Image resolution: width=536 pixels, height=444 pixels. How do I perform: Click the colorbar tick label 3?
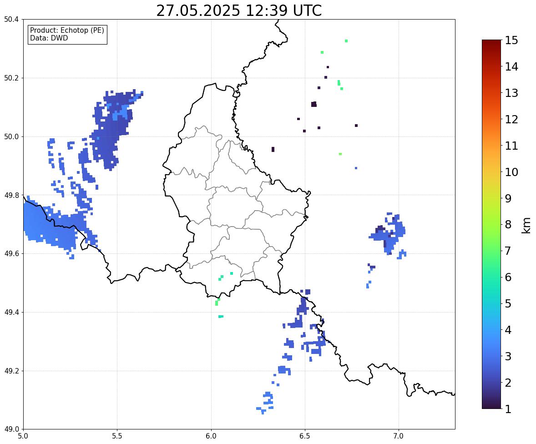pyautogui.click(x=508, y=356)
